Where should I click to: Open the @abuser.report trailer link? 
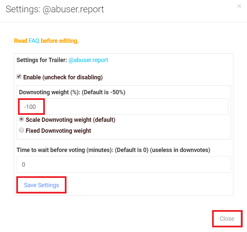point(88,60)
